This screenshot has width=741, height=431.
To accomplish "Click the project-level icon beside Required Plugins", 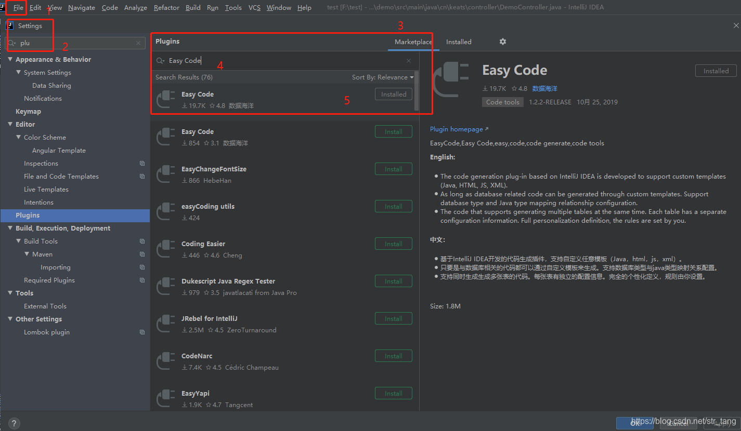I will pos(142,280).
